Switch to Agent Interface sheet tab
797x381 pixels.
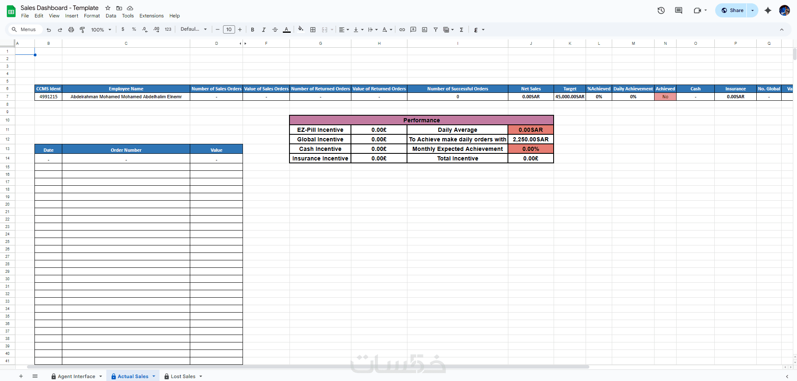point(77,376)
